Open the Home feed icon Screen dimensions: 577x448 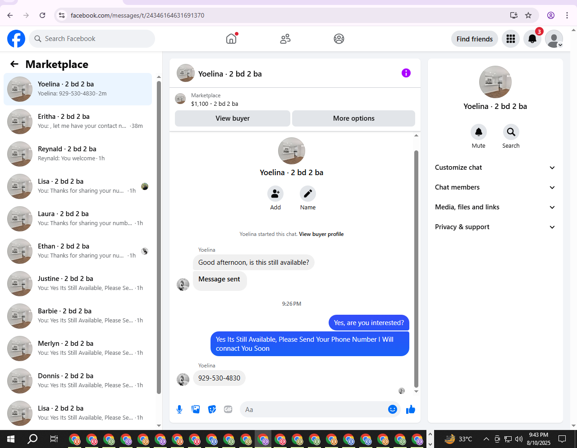click(x=231, y=39)
